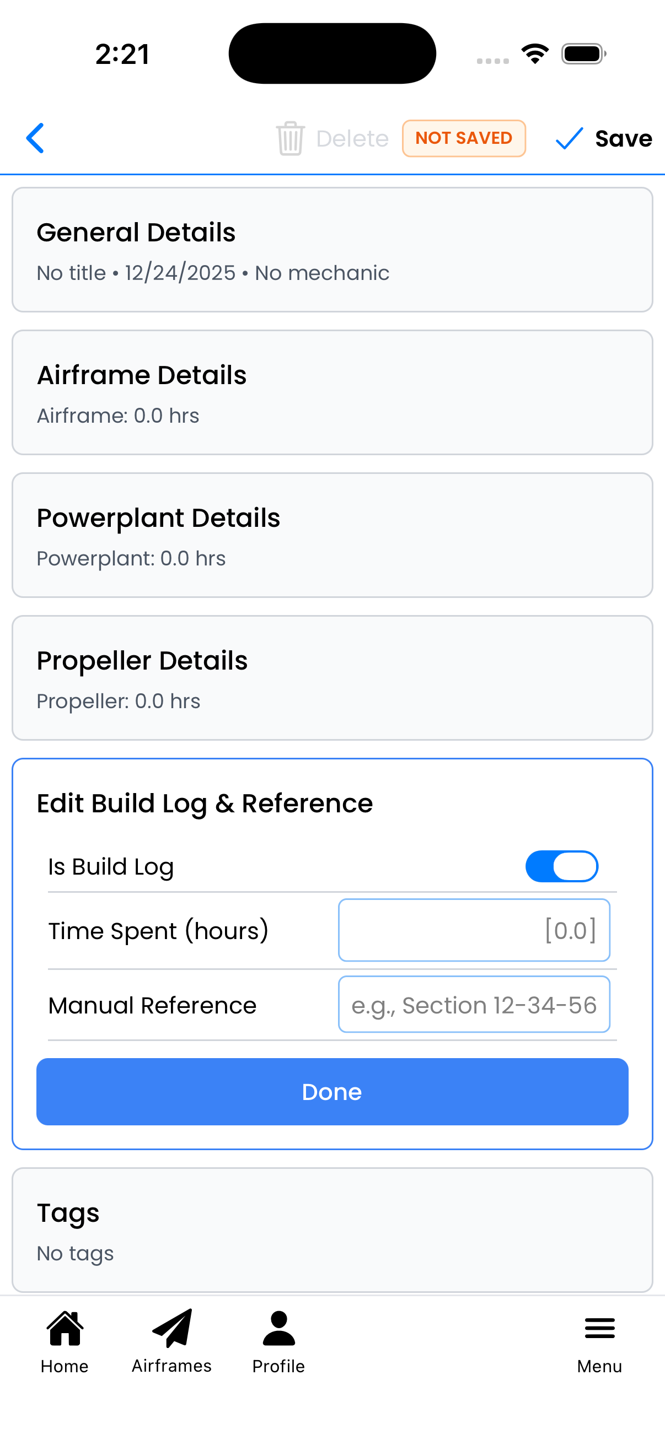This screenshot has height=1445, width=665.
Task: Tap the battery status icon
Action: pyautogui.click(x=583, y=54)
